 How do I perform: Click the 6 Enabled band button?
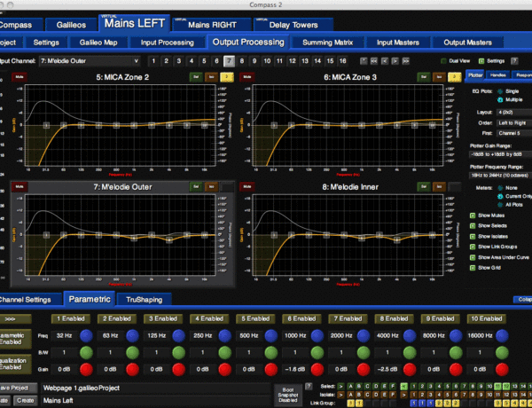pyautogui.click(x=304, y=318)
